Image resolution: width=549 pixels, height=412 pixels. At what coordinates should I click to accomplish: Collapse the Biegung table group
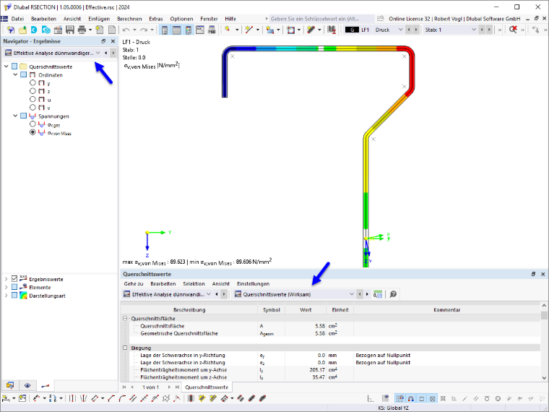(x=125, y=348)
